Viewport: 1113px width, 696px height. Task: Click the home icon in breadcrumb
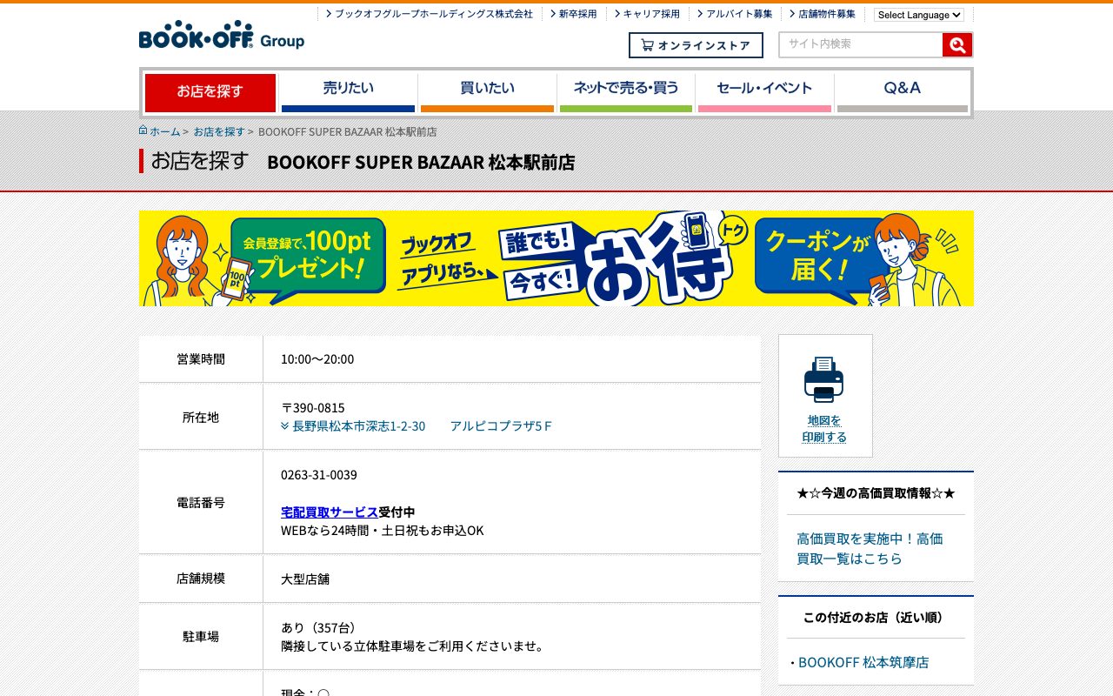(143, 130)
